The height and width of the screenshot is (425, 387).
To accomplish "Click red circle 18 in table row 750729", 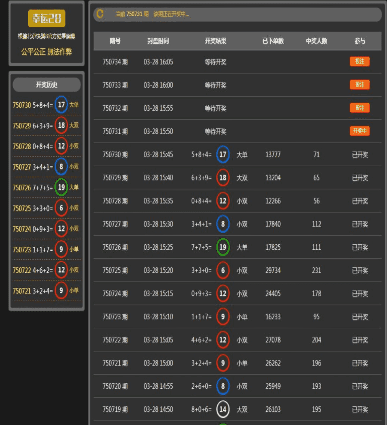I will (x=223, y=178).
